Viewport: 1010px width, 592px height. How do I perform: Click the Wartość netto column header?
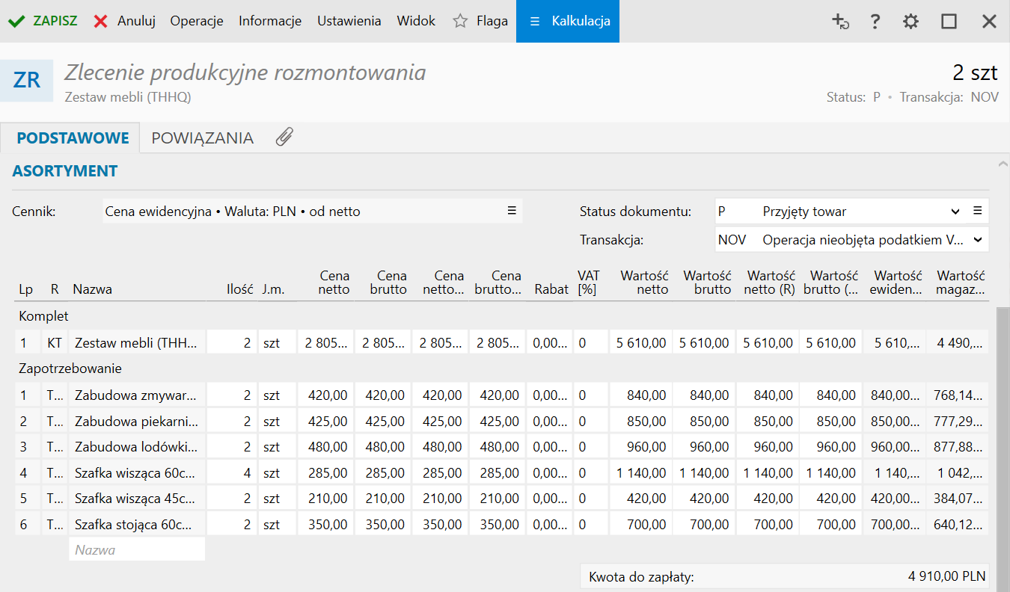[644, 283]
